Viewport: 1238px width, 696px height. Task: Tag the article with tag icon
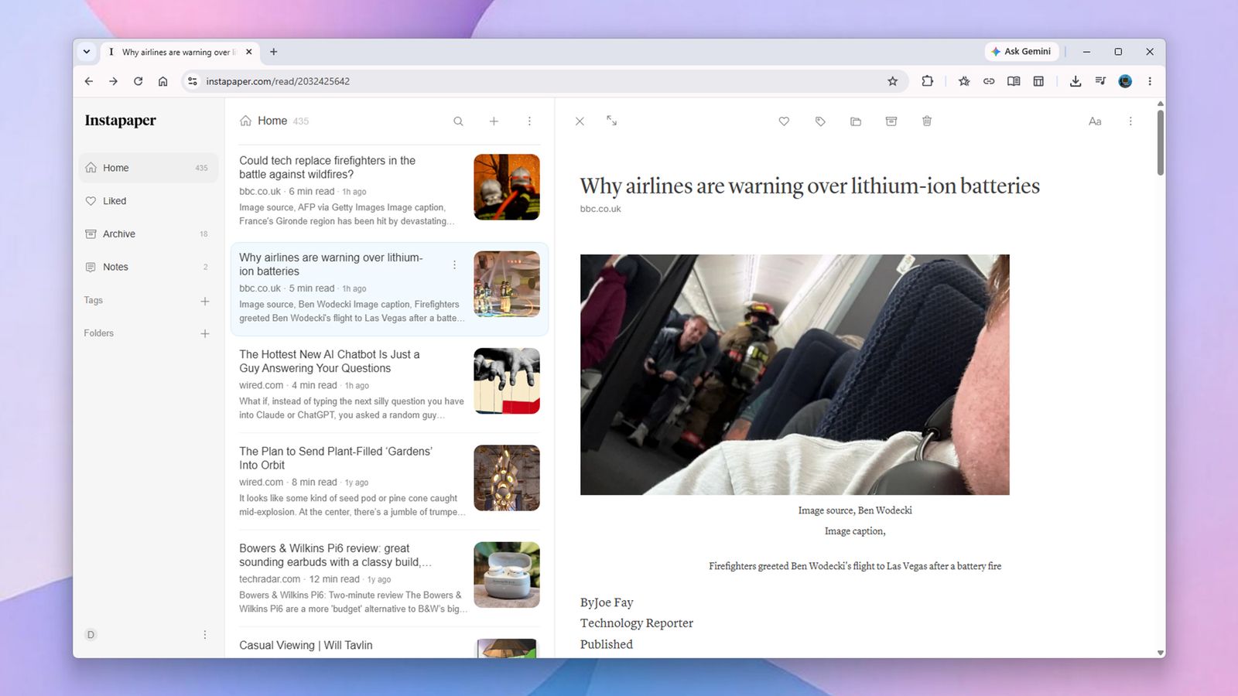click(x=820, y=121)
